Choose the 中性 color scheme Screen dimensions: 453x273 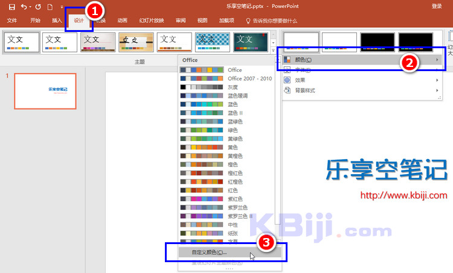pyautogui.click(x=226, y=225)
